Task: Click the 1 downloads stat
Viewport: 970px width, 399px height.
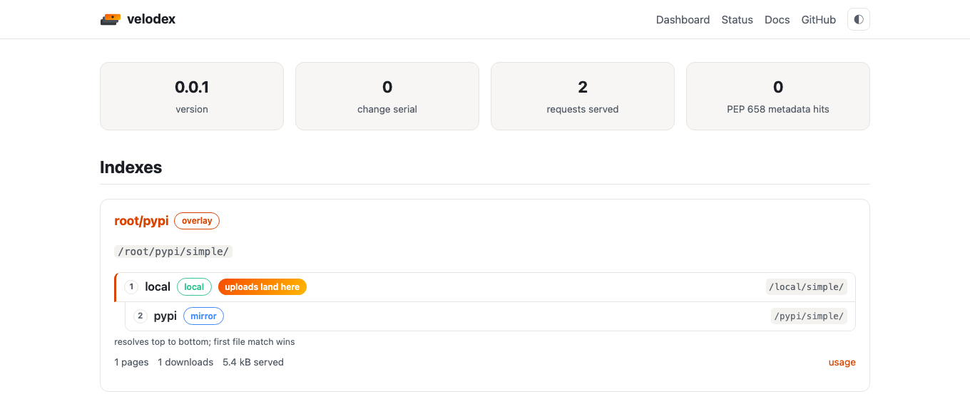Action: (x=185, y=362)
